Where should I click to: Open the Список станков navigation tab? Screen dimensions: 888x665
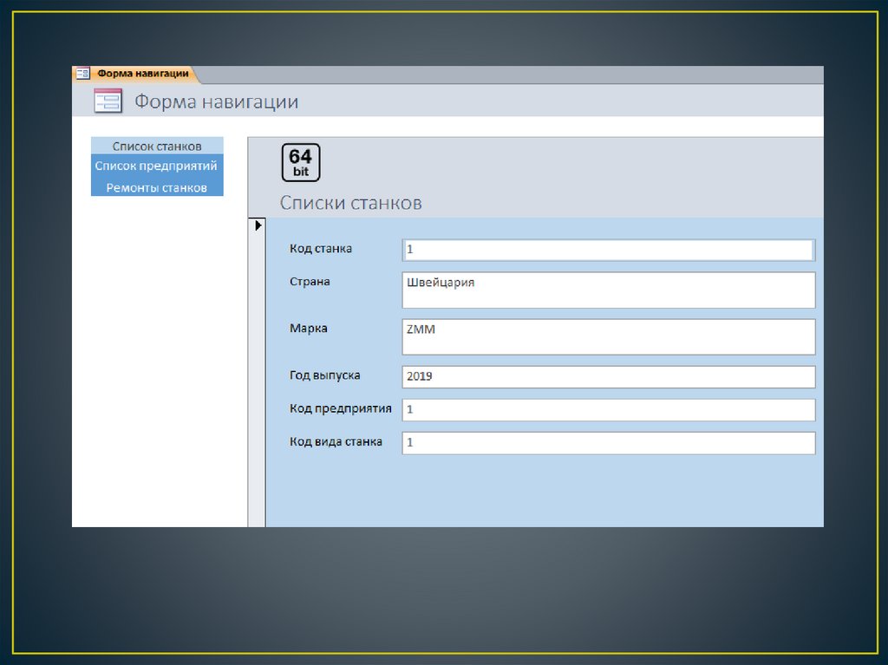pyautogui.click(x=157, y=147)
